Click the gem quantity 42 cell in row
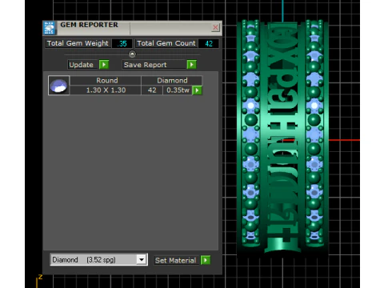384x288 pixels. (152, 90)
